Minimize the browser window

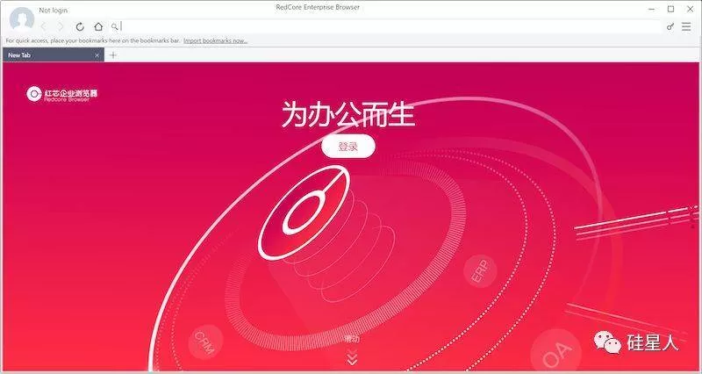pyautogui.click(x=651, y=9)
